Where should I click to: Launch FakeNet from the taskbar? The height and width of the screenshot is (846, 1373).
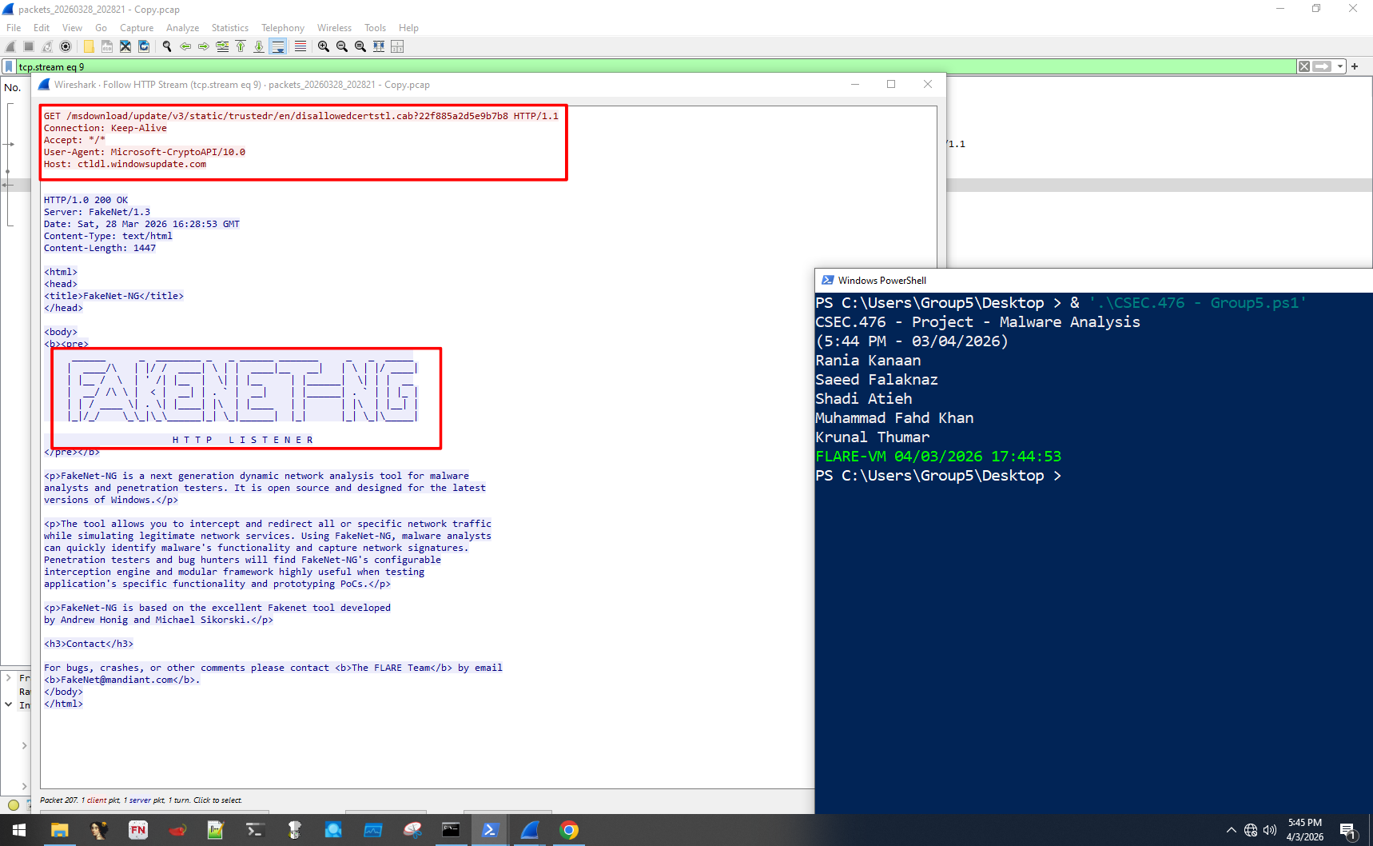(138, 830)
